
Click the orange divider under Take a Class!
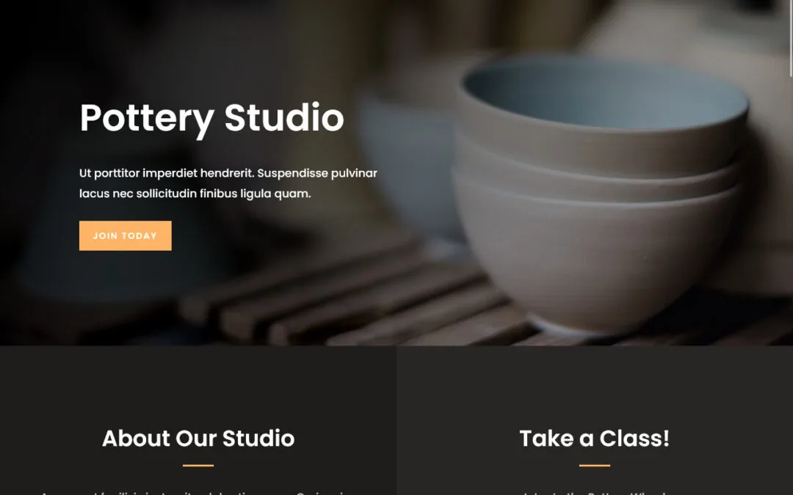[595, 465]
